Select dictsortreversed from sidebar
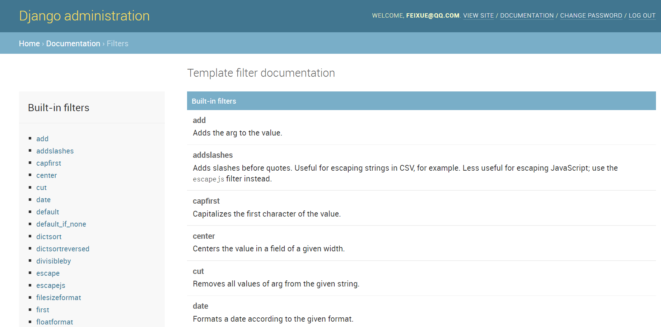 (63, 249)
